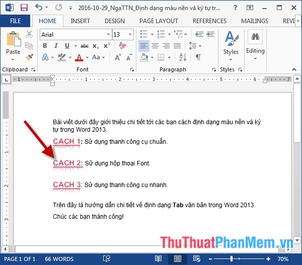The height and width of the screenshot is (265, 302).
Task: Click the Paste clipboard icon
Action: point(13,39)
